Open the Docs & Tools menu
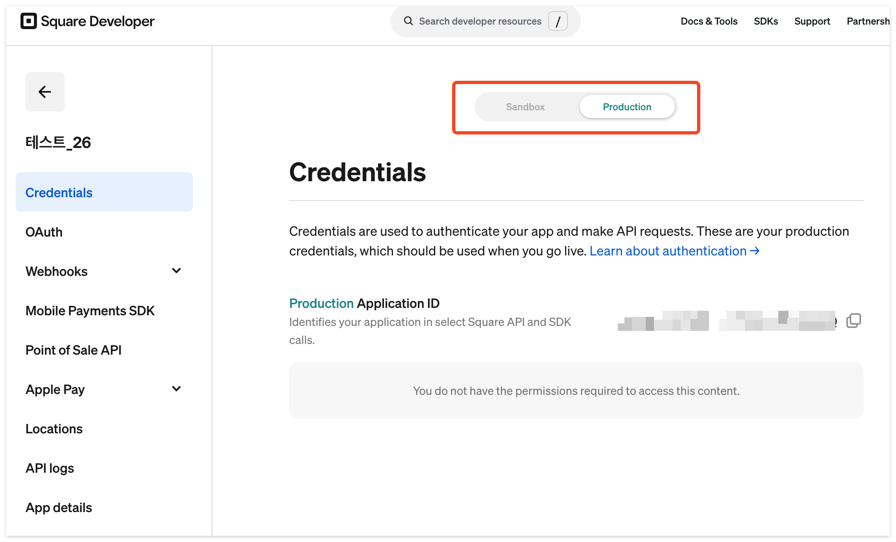 [x=709, y=21]
